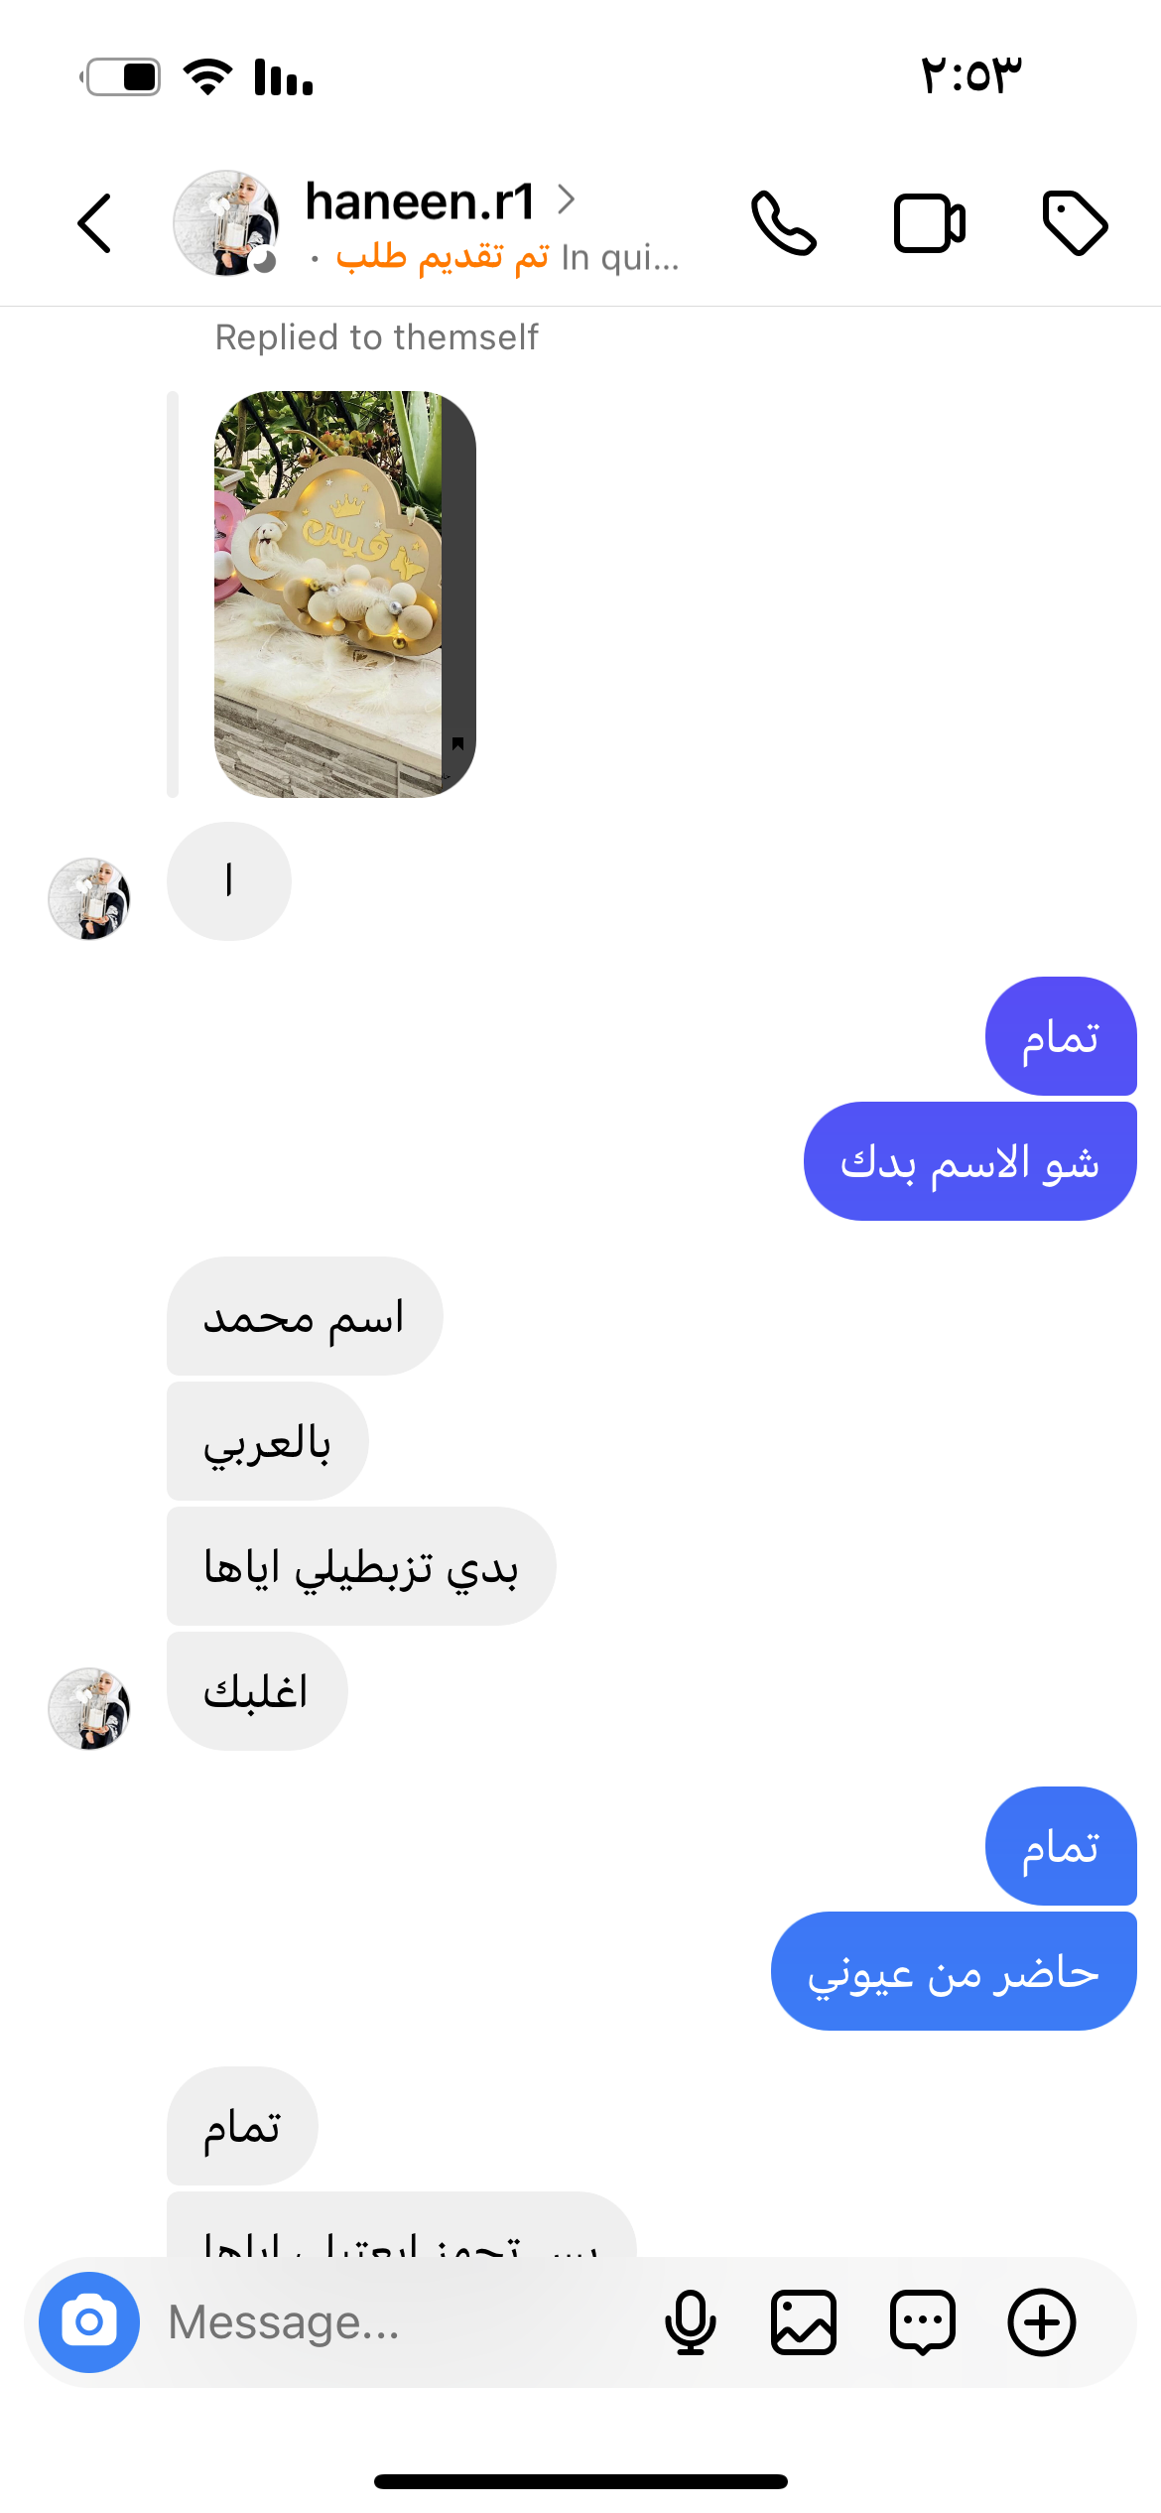The image size is (1161, 2513).
Task: Select the بدي تزبطيلي اياها message
Action: point(361,1566)
